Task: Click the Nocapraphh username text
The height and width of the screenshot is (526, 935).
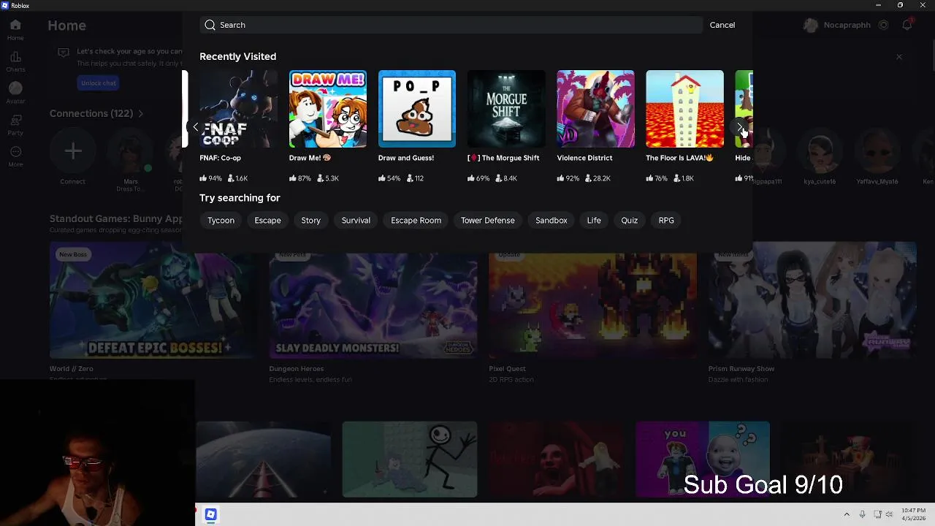Action: coord(847,25)
